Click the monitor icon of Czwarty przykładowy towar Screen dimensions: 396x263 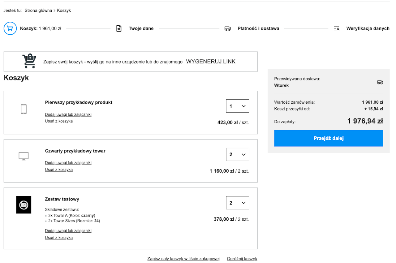coord(24,156)
